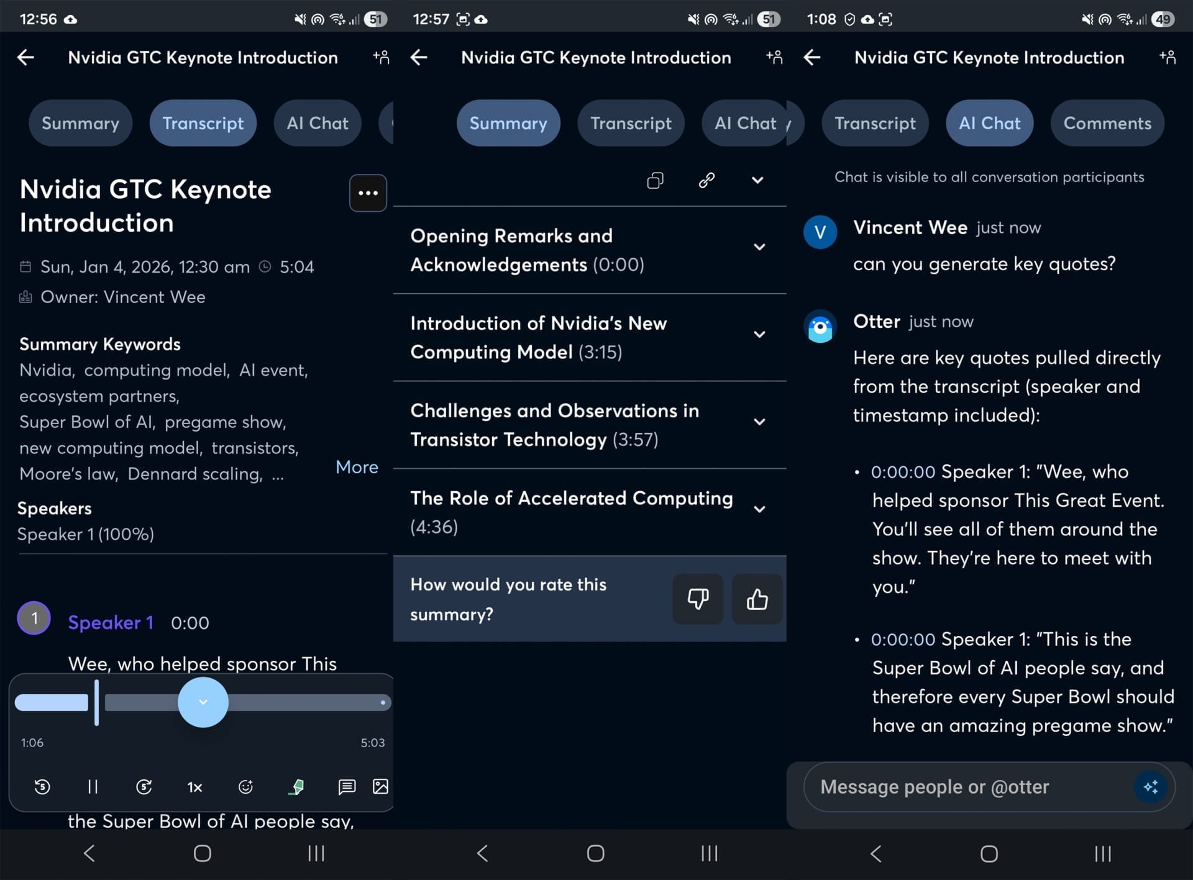Skip forward five seconds
Viewport: 1193px width, 880px height.
(144, 787)
